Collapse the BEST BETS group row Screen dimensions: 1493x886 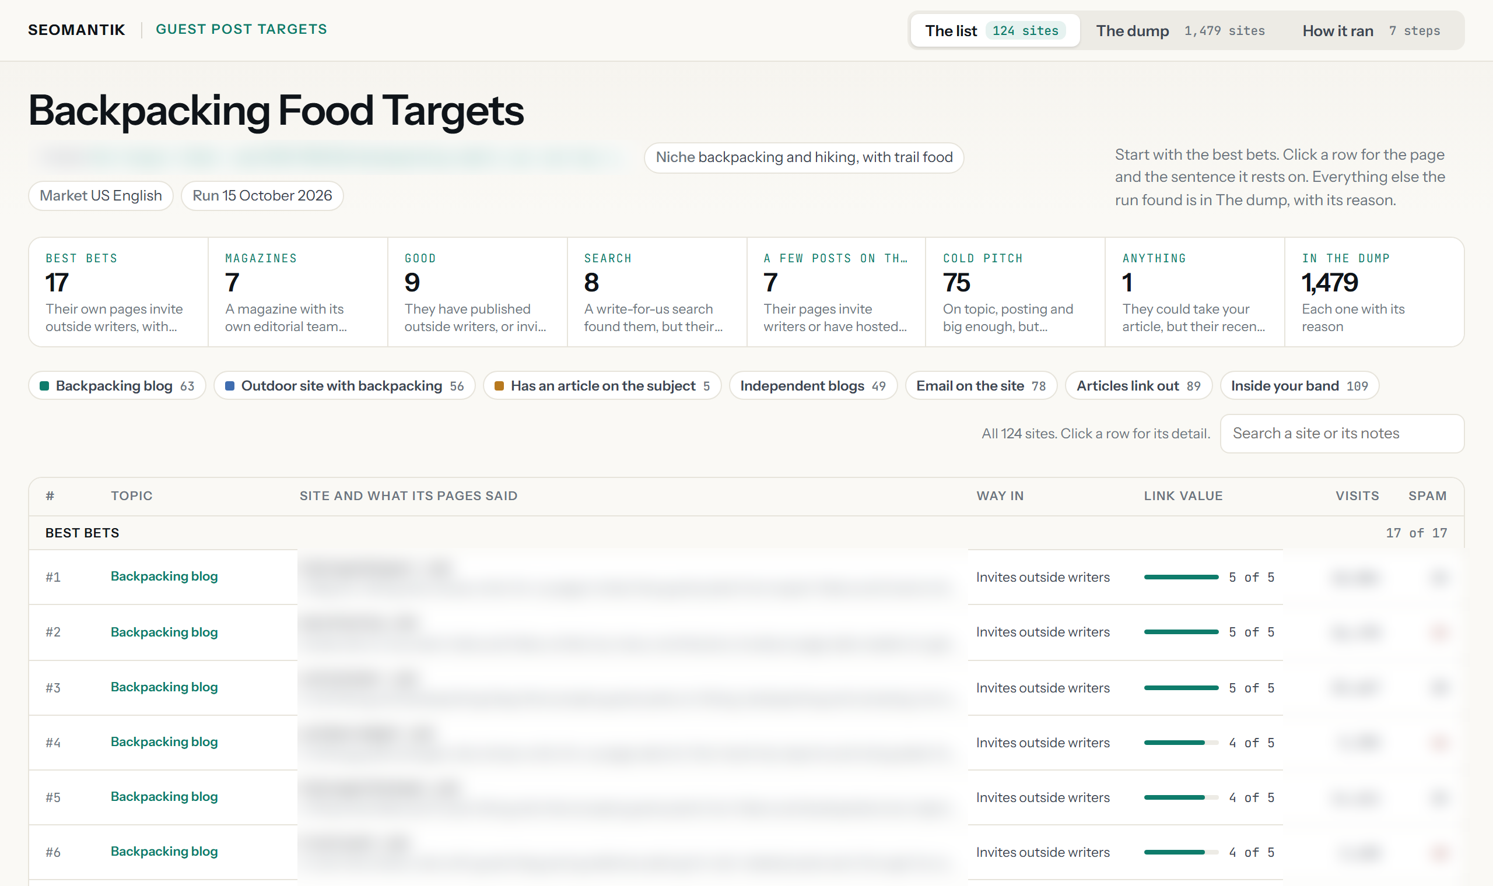(746, 533)
